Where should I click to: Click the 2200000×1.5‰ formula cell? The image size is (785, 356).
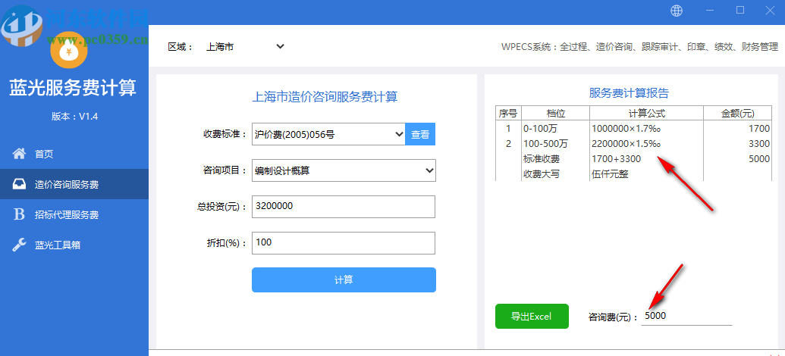tap(646, 144)
